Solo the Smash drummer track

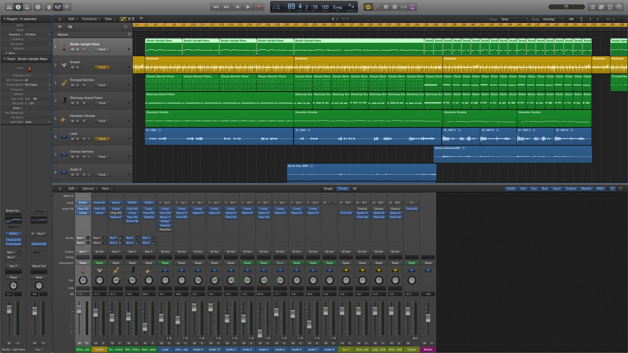tap(77, 67)
